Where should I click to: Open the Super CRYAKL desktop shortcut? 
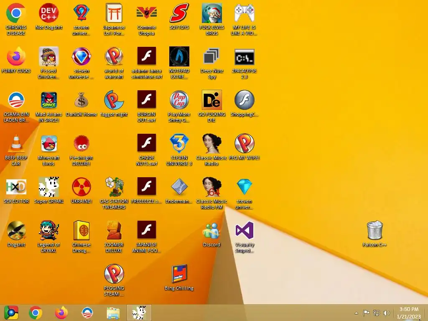tap(48, 187)
